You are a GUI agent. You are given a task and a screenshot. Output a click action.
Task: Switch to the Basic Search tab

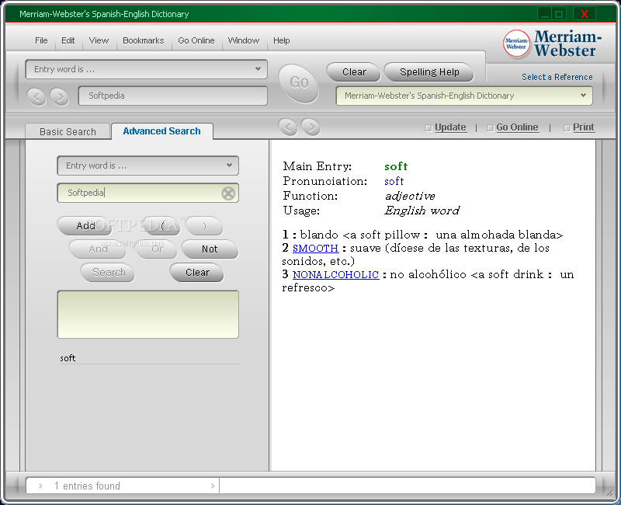[x=68, y=131]
